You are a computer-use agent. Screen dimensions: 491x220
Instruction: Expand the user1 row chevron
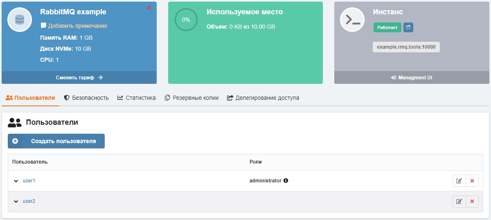(x=16, y=181)
